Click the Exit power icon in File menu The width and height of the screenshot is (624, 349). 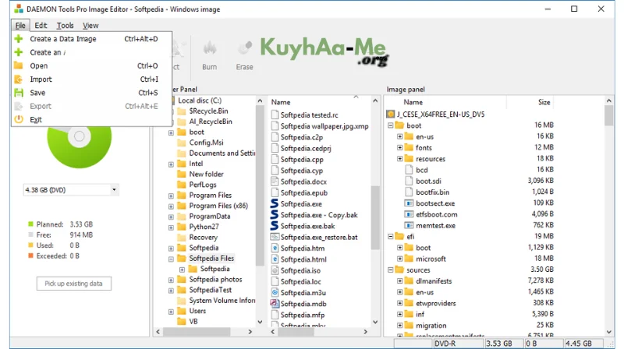18,119
